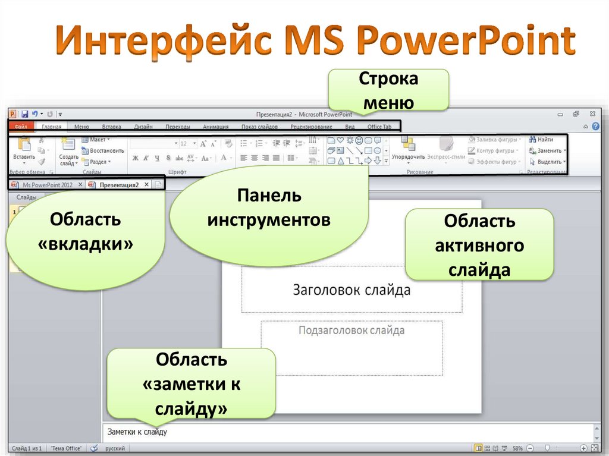Select the sun shape in gallery

coord(350,140)
